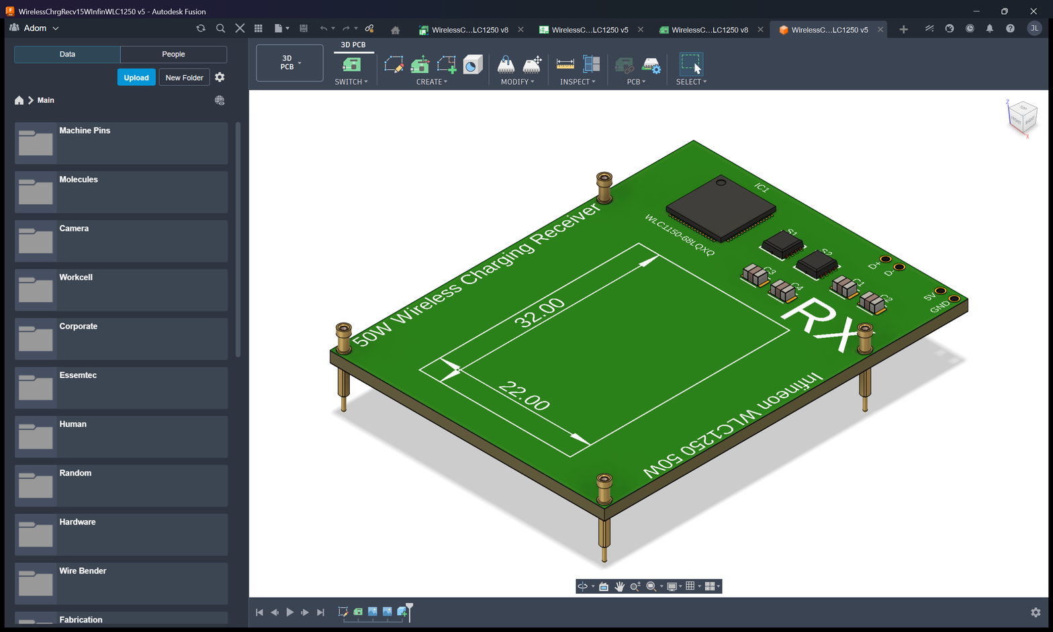This screenshot has width=1053, height=632.
Task: Jump to timeline beginning
Action: (259, 613)
